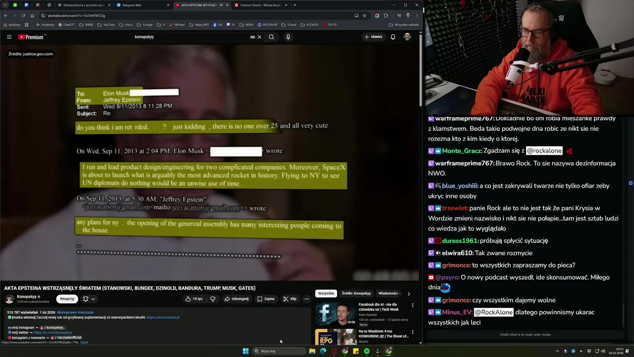This screenshot has width=634, height=357.
Task: Open File Explorer from the taskbar
Action: point(312,351)
